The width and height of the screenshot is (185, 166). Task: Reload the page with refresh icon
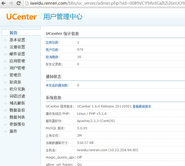18,3
